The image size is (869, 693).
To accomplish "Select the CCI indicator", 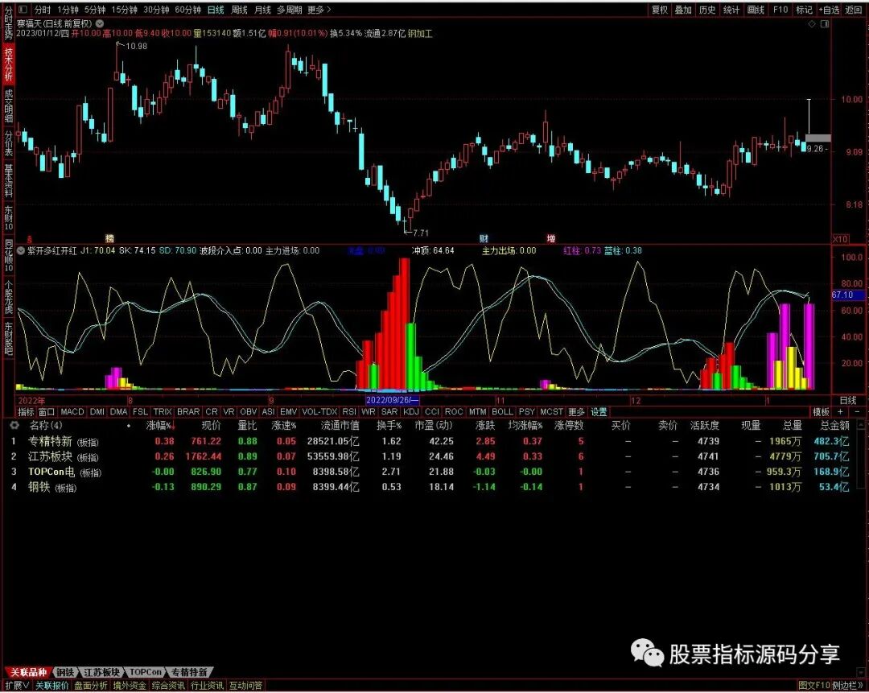I will point(432,412).
